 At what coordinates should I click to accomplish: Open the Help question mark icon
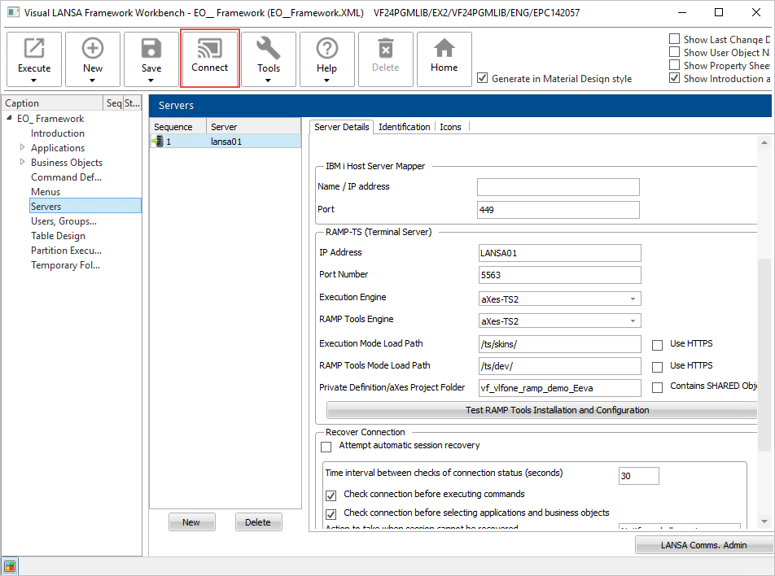pyautogui.click(x=327, y=50)
